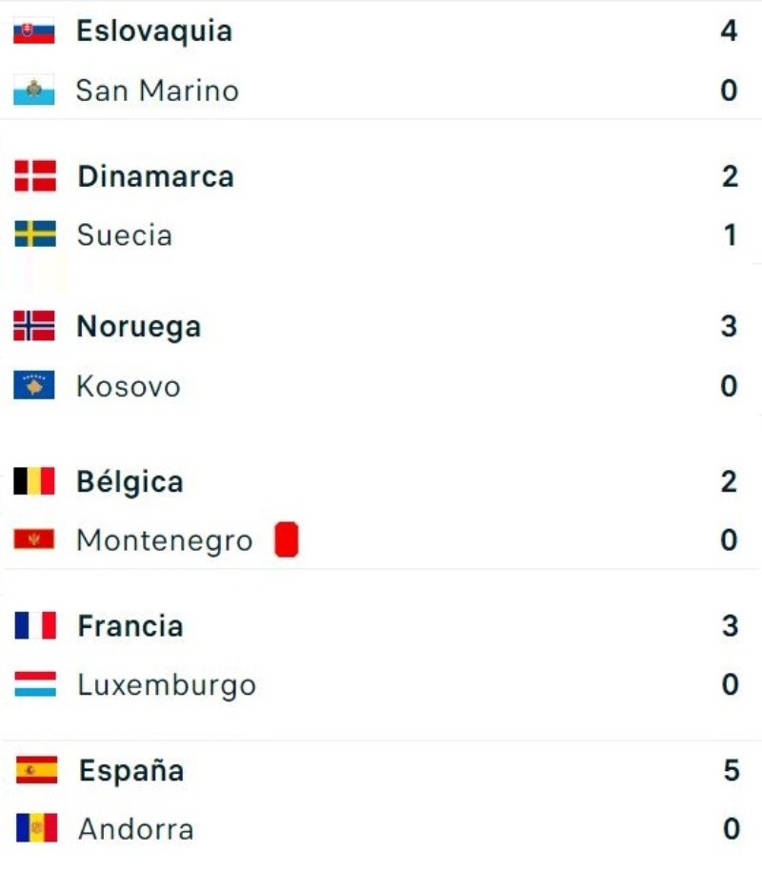Click the Andorra flag icon
The width and height of the screenshot is (762, 872).
(x=36, y=828)
